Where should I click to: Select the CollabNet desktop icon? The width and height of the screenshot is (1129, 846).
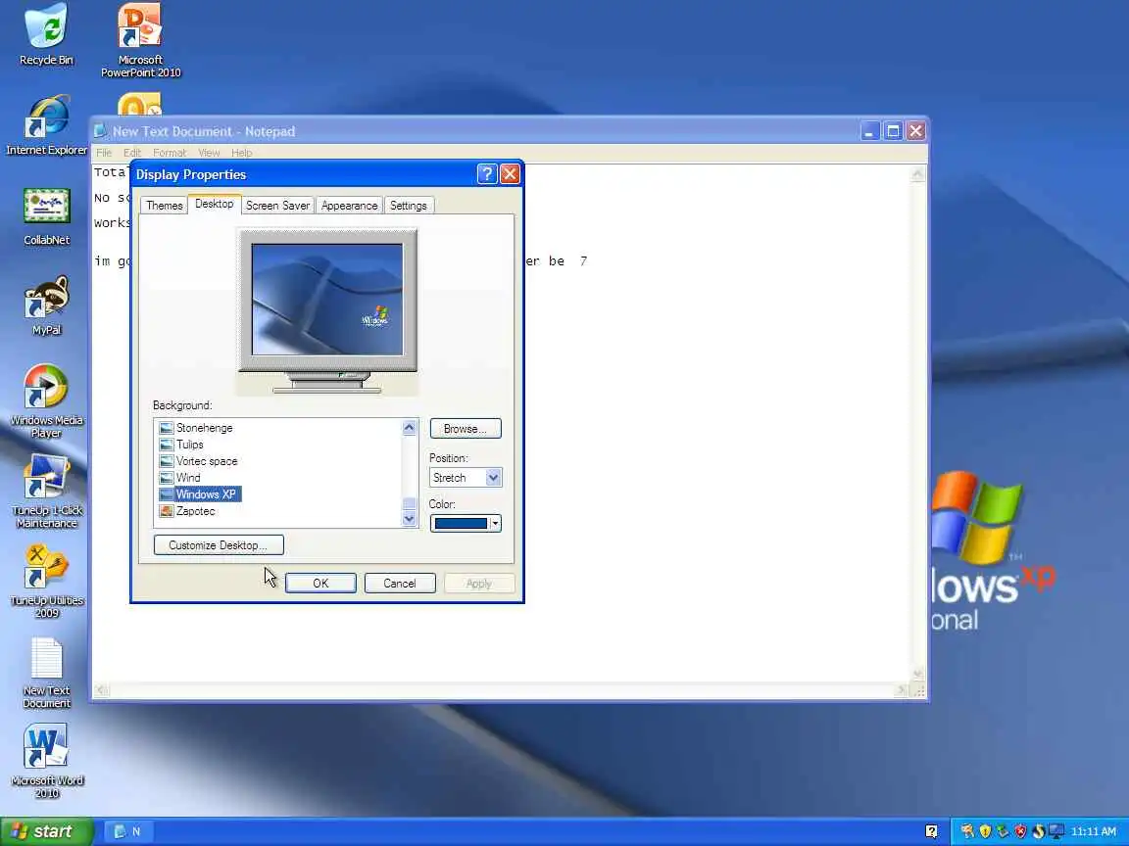click(46, 215)
